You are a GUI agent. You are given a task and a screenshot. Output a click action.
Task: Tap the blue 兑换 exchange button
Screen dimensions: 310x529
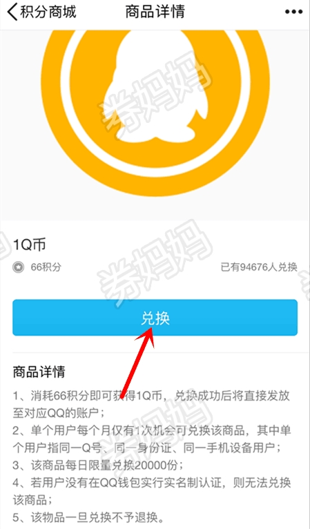155,318
